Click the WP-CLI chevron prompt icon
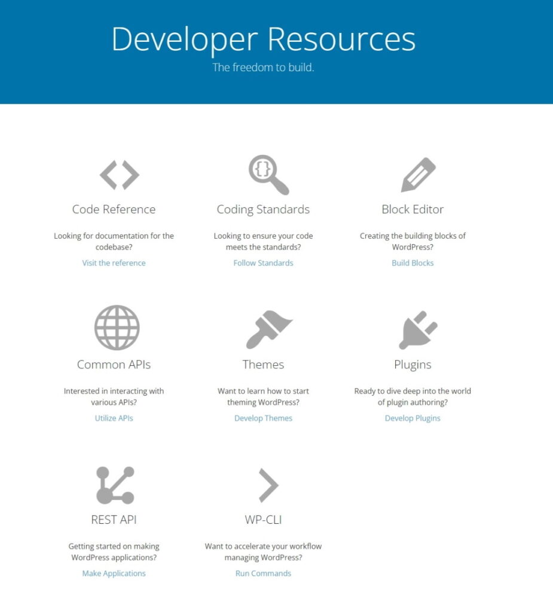 (x=268, y=485)
